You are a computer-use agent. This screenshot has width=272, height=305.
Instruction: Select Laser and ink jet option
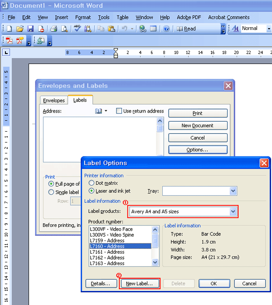pos(91,191)
